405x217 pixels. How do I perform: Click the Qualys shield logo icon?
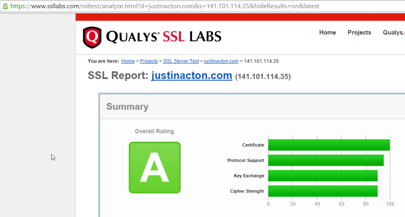click(92, 37)
